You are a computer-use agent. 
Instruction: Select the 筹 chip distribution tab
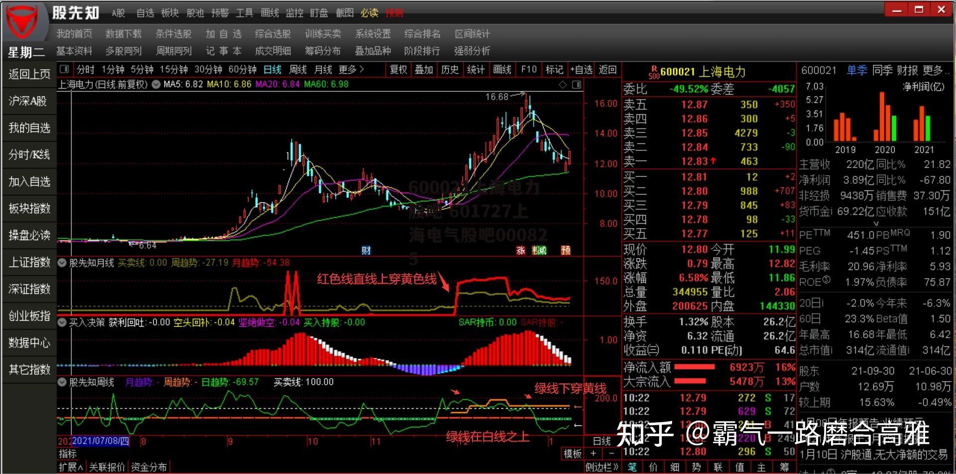coord(784,467)
